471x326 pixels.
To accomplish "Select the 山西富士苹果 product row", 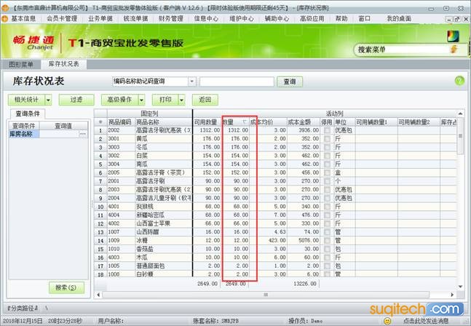I will (x=275, y=223).
